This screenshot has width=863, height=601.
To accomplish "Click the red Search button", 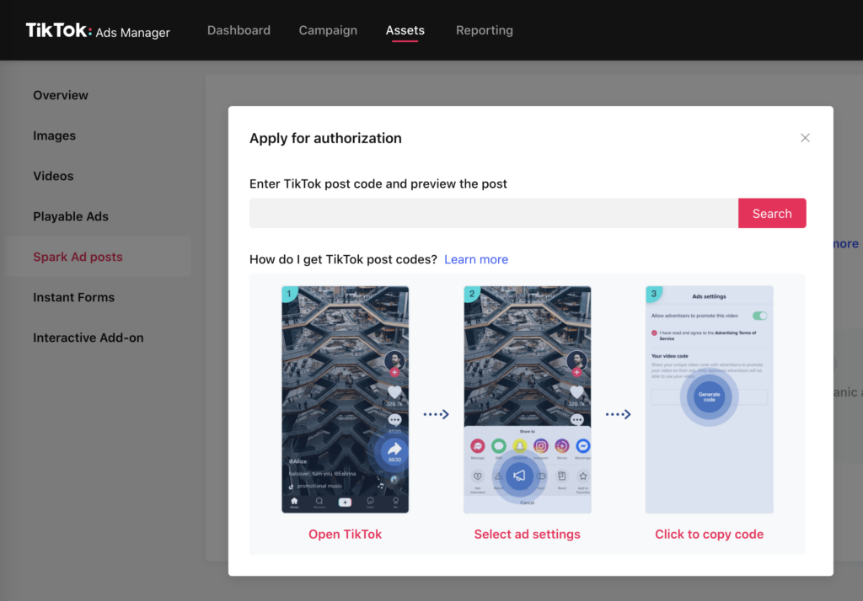I will point(771,213).
